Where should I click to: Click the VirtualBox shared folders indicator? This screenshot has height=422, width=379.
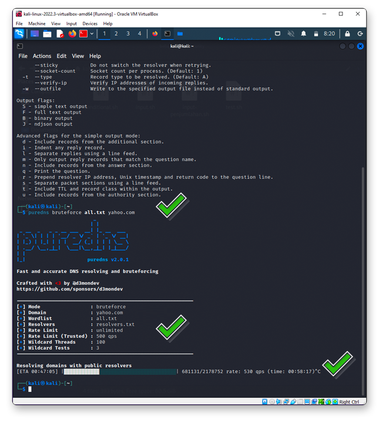point(300,402)
